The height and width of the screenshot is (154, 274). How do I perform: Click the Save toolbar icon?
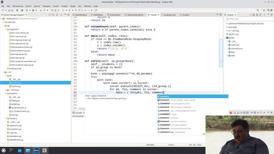(9, 10)
